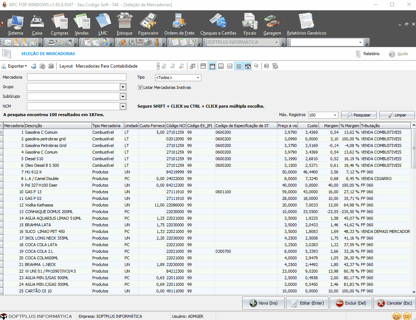Click the tools icon in the first quick toolbar
The height and width of the screenshot is (320, 416).
pyautogui.click(x=7, y=42)
